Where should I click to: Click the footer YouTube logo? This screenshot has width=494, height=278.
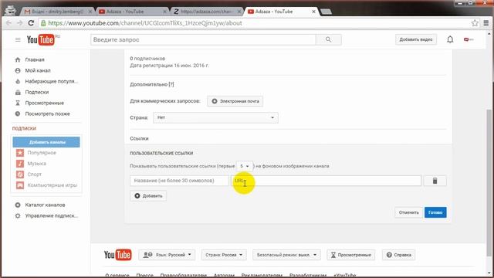pos(117,255)
